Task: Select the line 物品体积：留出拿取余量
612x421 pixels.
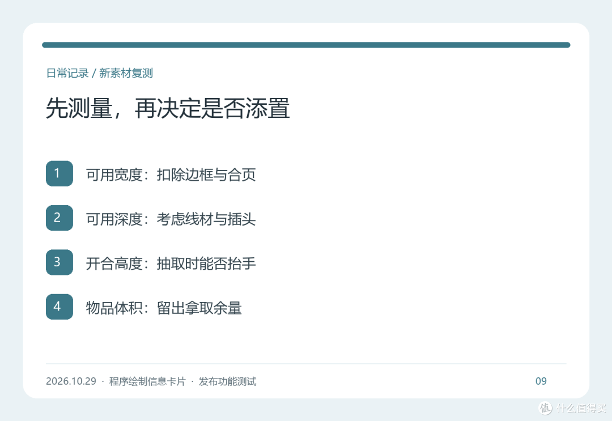Action: pyautogui.click(x=164, y=308)
